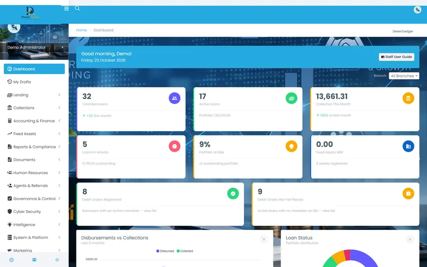427x267 pixels.
Task: Click the purple Loan Status donut segment
Action: [x=366, y=257]
